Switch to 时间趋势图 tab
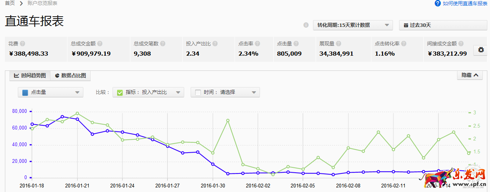Image resolution: width=490 pixels, height=192 pixels. [30, 76]
